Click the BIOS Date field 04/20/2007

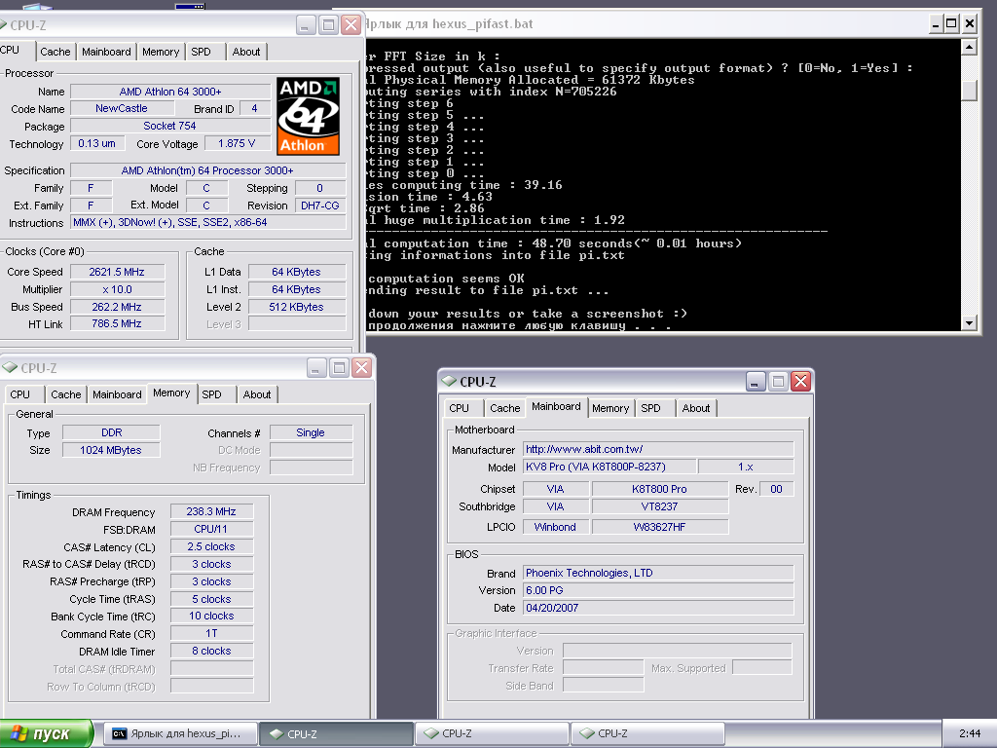[658, 608]
